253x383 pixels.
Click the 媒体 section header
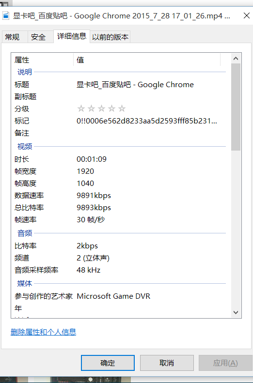[x=24, y=284]
